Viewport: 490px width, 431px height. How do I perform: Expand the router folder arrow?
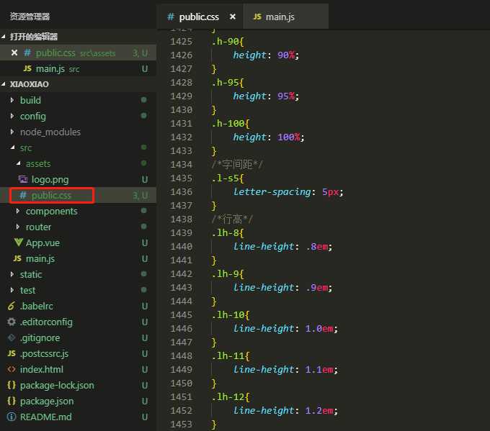(x=18, y=227)
